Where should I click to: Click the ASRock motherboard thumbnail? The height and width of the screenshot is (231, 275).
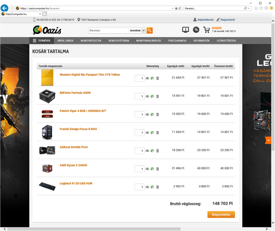point(47,150)
